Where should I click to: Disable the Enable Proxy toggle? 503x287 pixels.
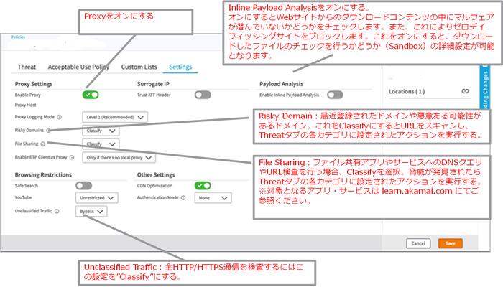pyautogui.click(x=91, y=94)
